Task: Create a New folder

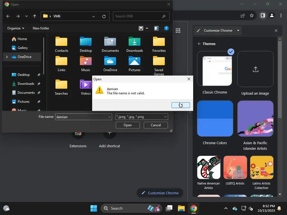Action: click(41, 28)
